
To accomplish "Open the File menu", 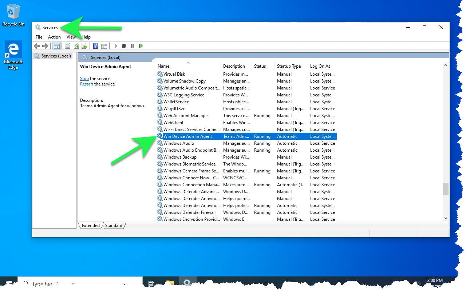I will (39, 37).
